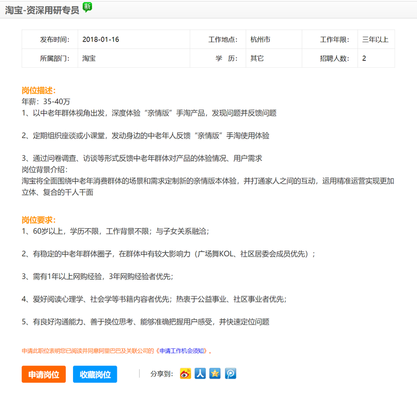Click description item 1 about 亲情版 experience
417x400 pixels.
coord(149,113)
